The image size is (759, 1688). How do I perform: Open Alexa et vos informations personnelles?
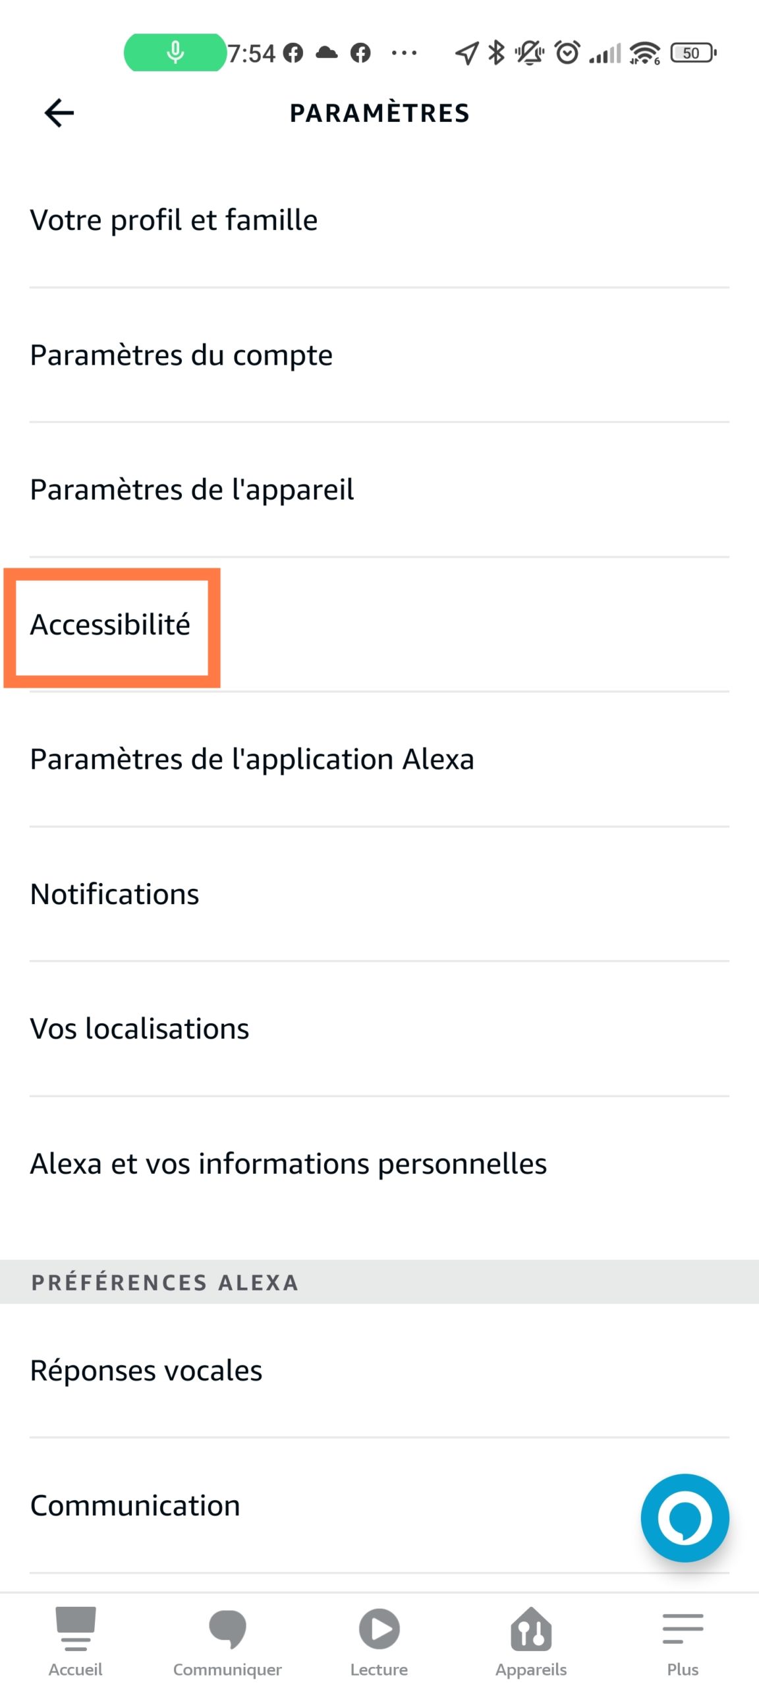(x=379, y=1163)
